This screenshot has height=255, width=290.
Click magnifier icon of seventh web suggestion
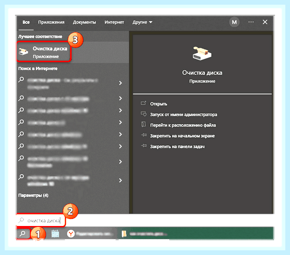click(x=21, y=158)
